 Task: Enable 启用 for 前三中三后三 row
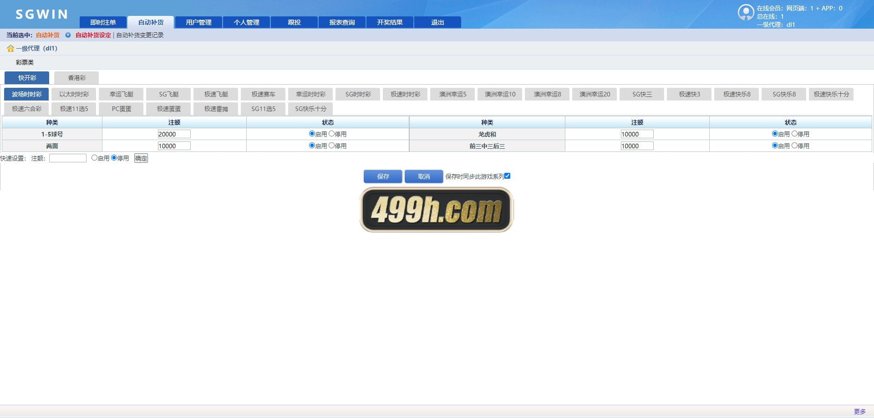click(775, 146)
